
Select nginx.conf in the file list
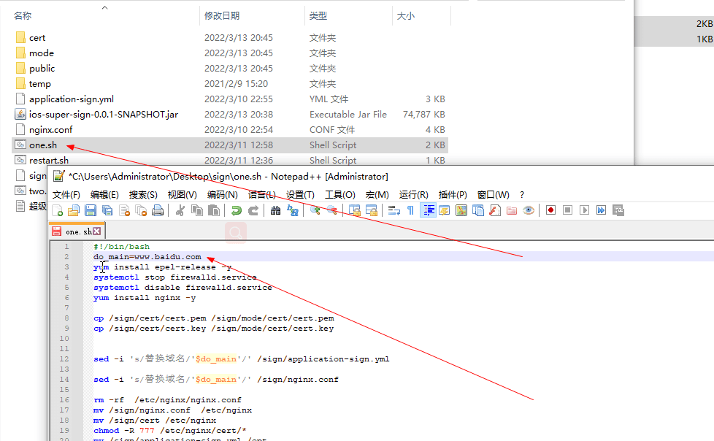(50, 130)
